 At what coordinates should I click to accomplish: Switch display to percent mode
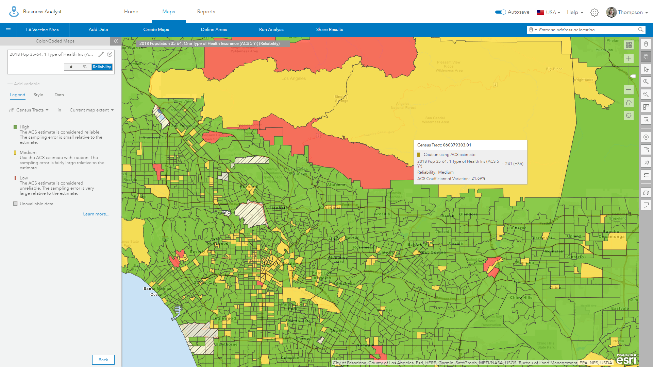pos(85,67)
